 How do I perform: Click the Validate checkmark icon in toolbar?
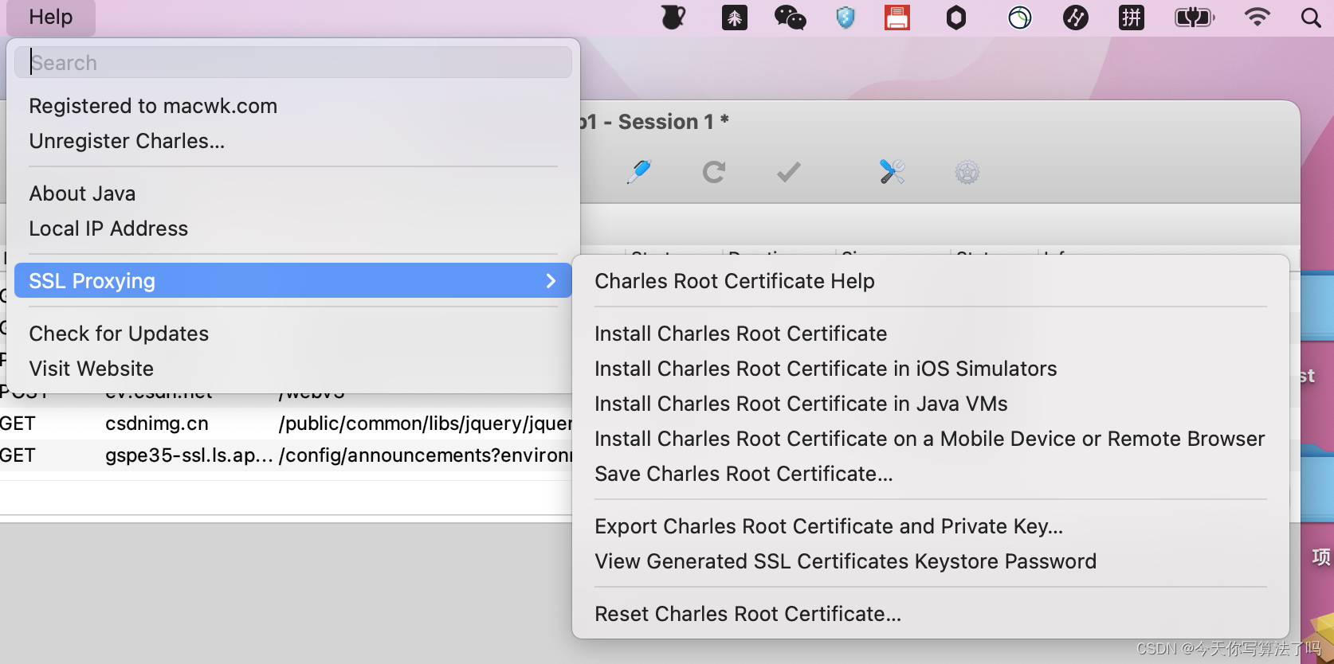click(789, 171)
